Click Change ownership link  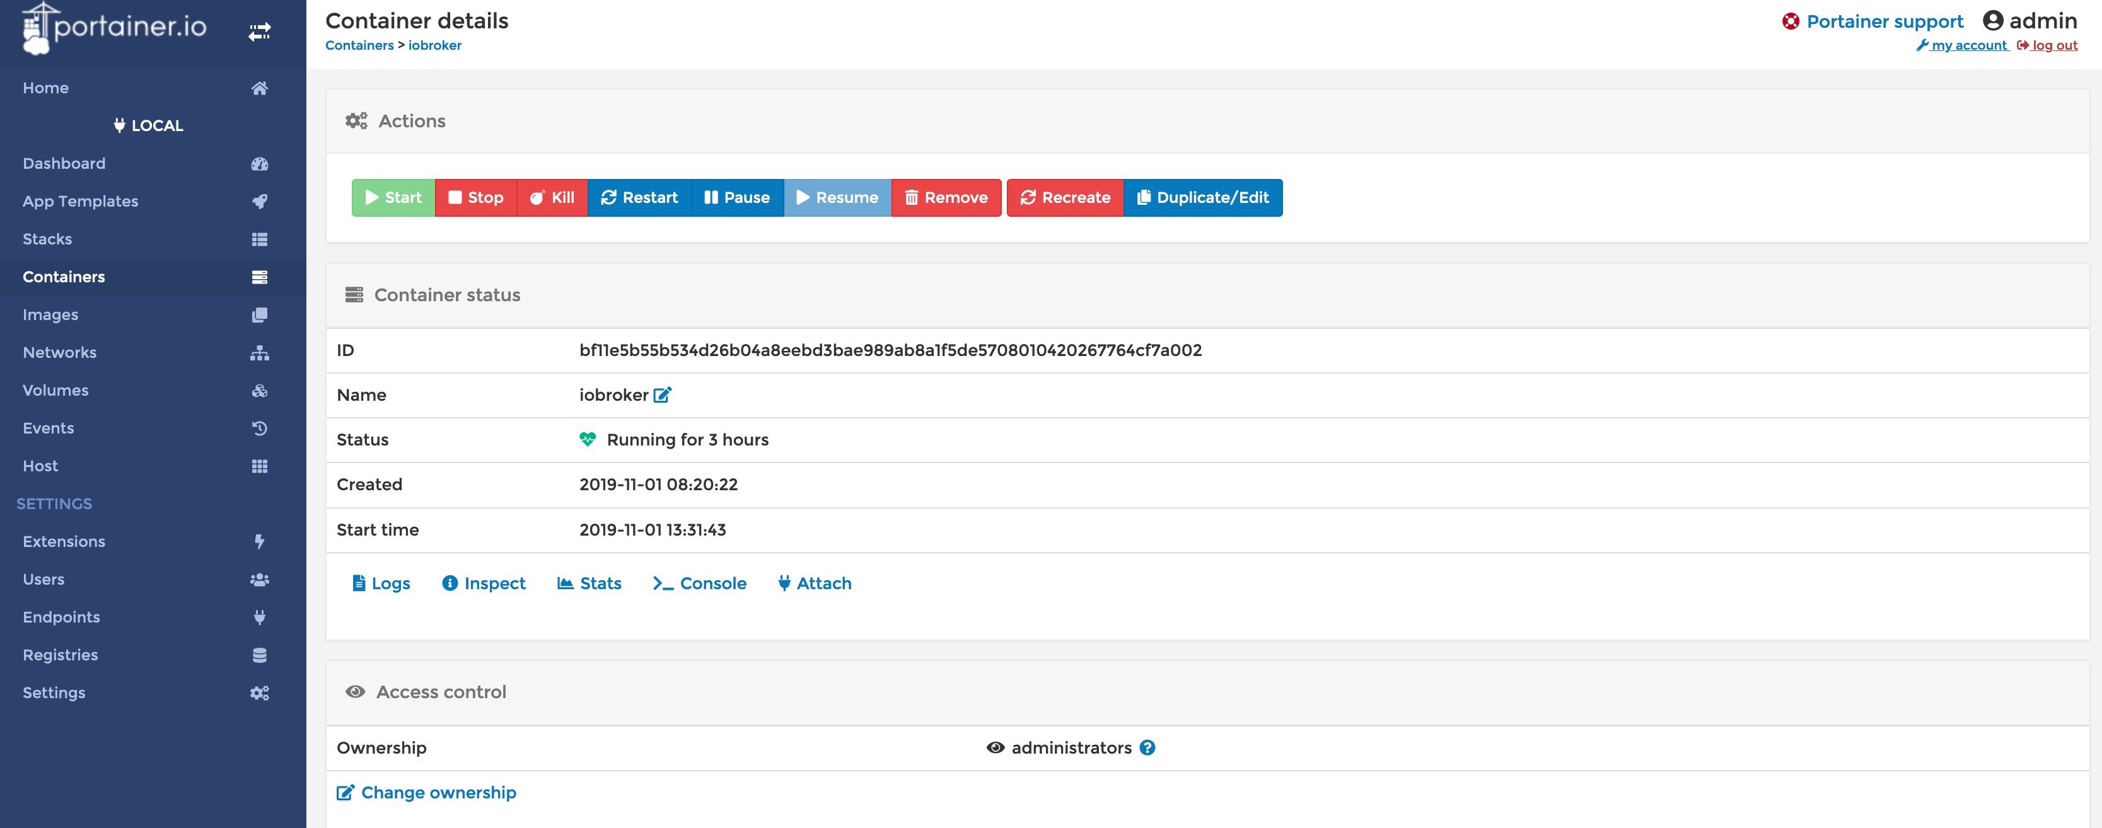pos(427,793)
